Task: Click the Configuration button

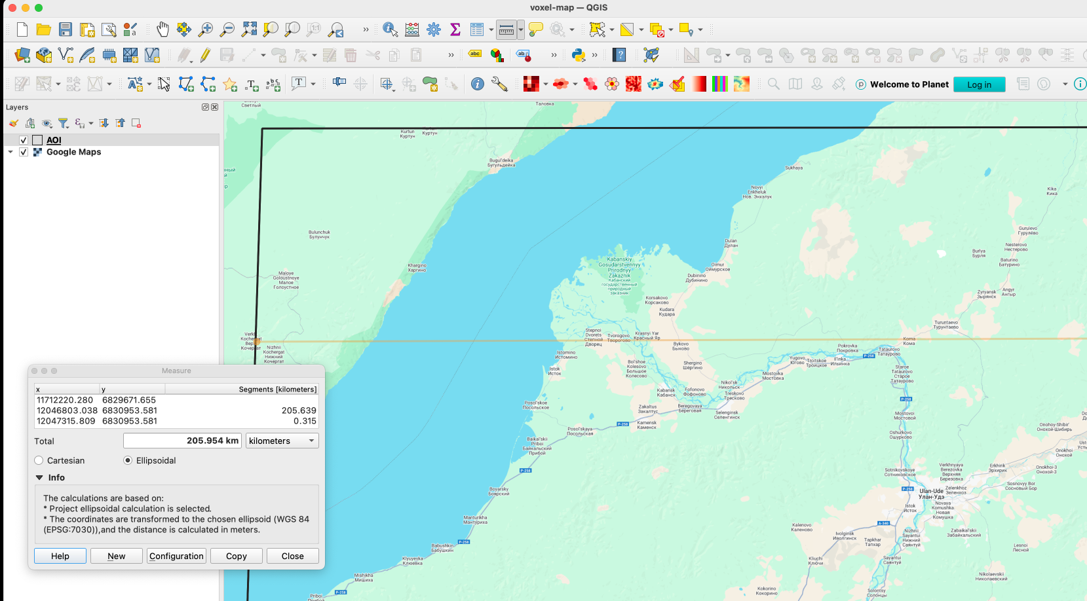Action: pos(176,556)
